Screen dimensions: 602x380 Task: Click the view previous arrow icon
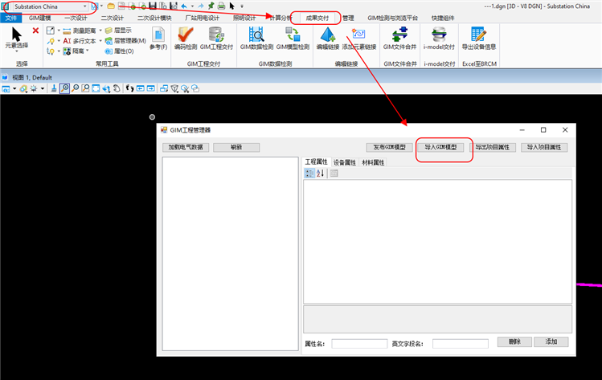[141, 88]
